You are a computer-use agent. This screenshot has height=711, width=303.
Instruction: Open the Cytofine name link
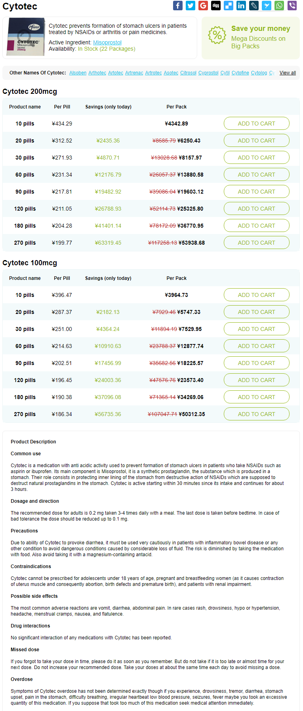click(240, 73)
